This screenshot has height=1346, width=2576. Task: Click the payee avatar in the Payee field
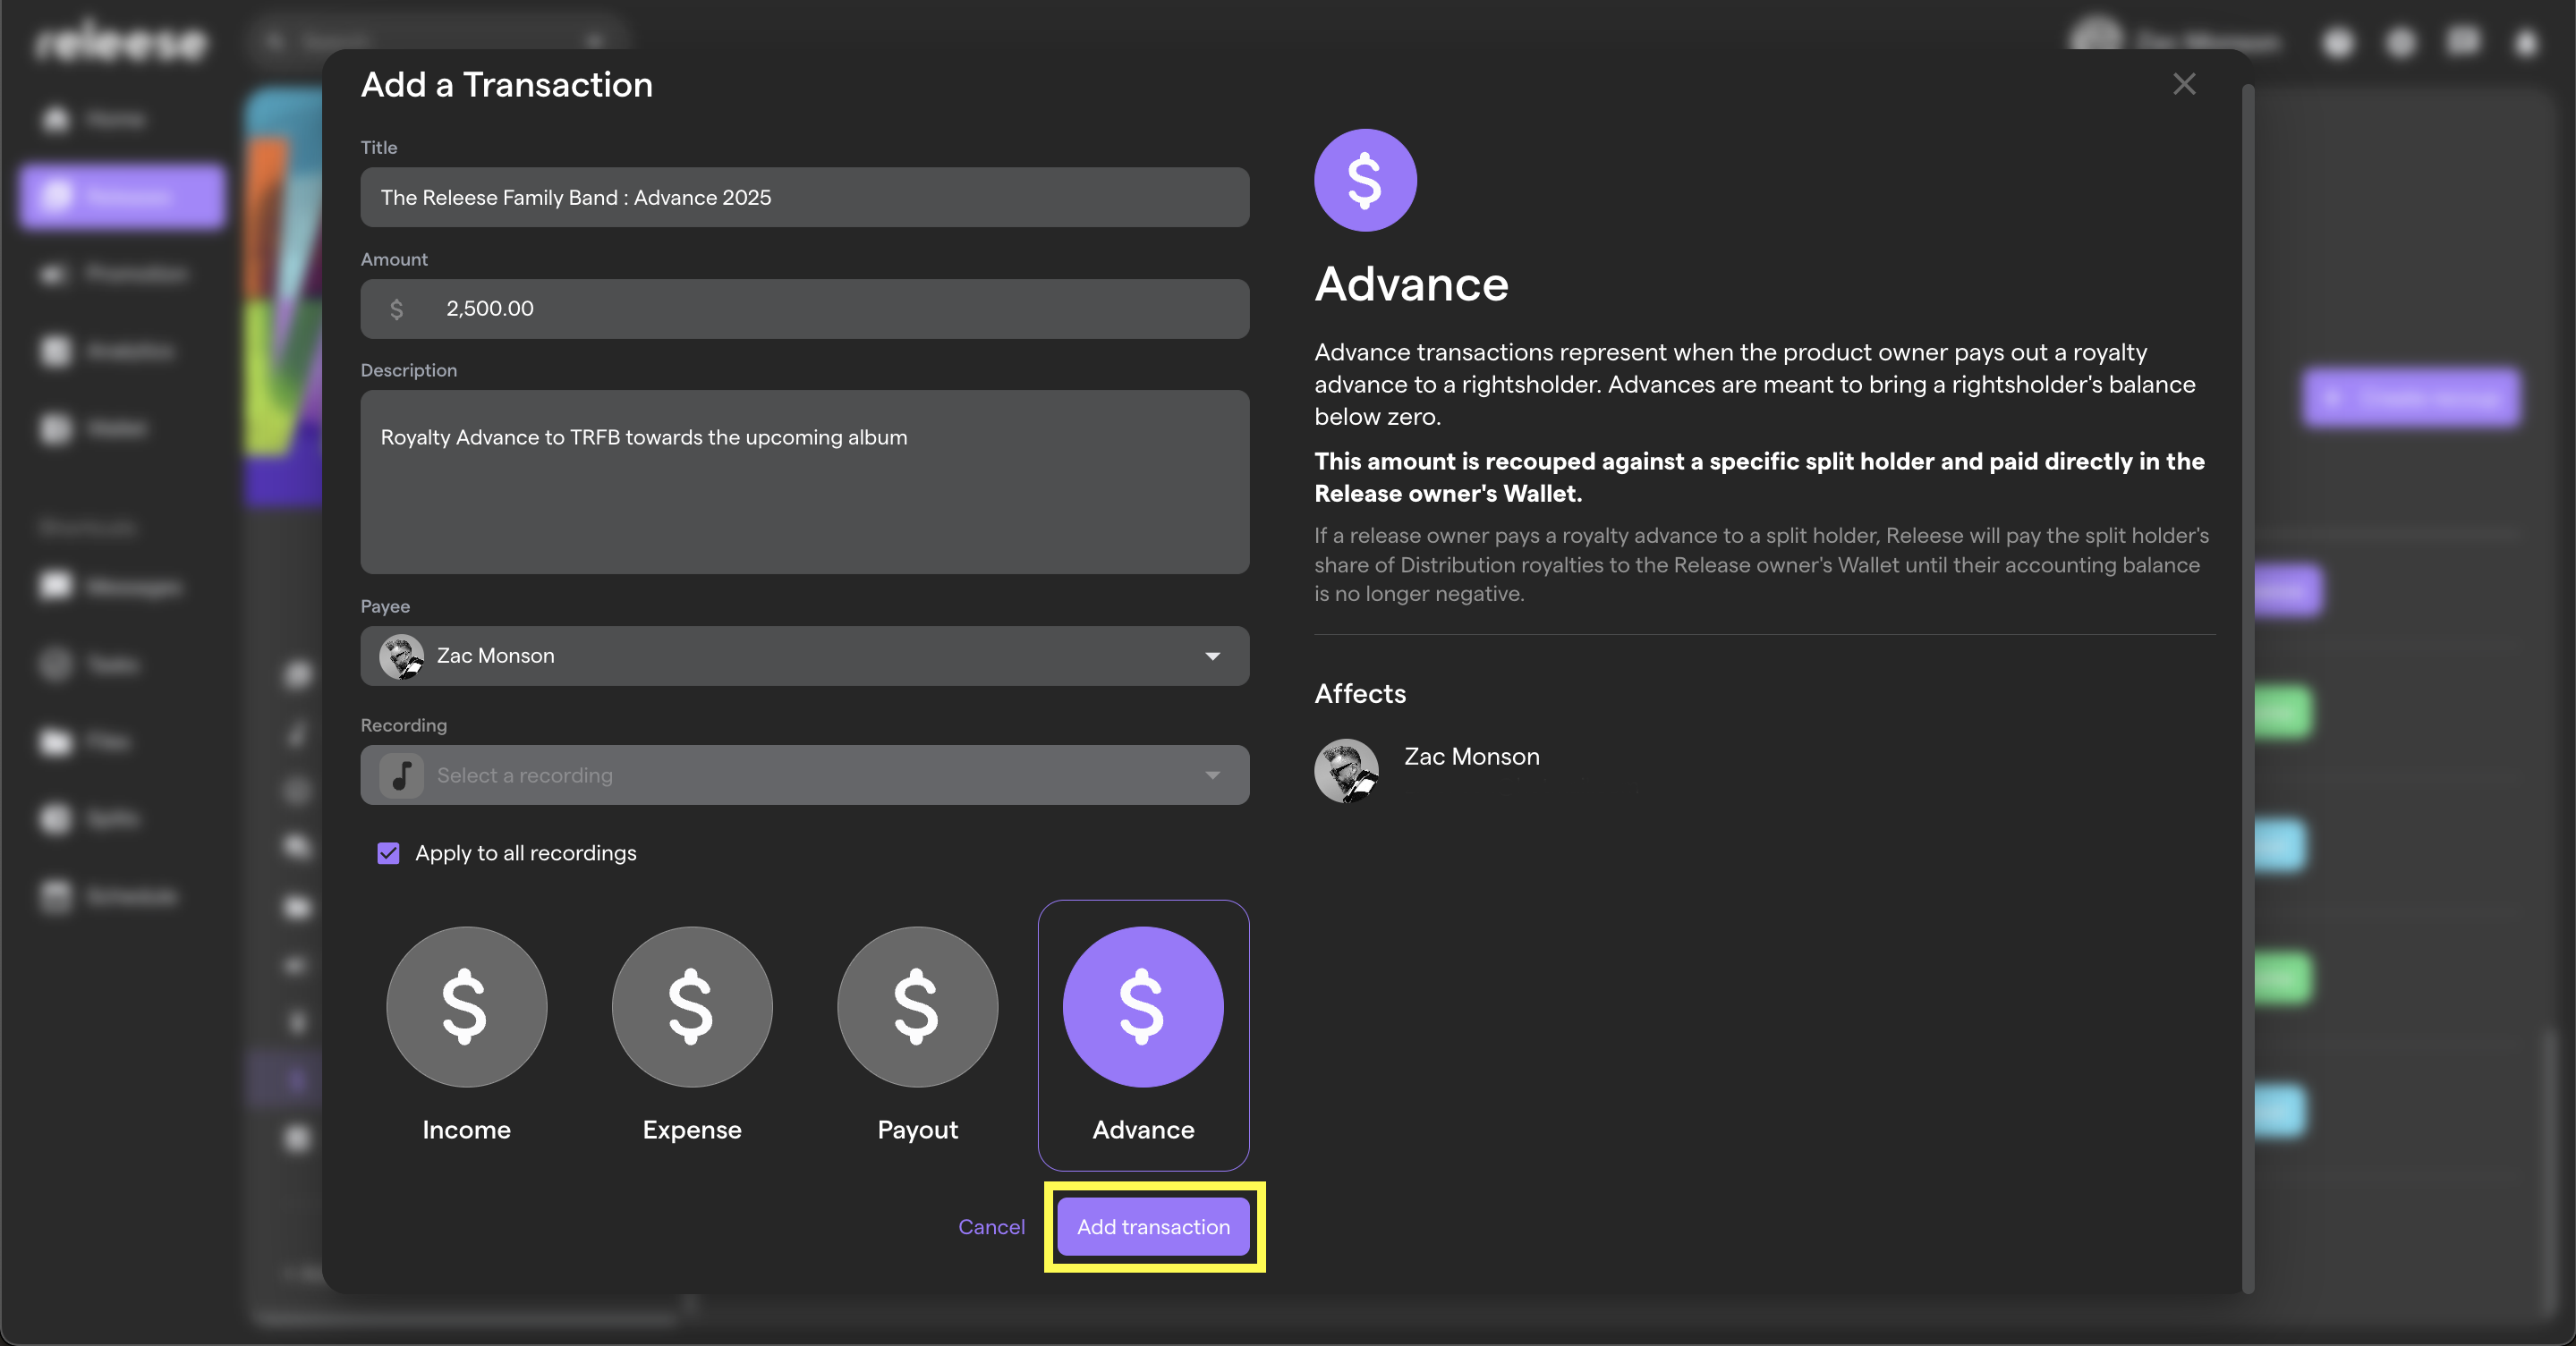point(401,656)
